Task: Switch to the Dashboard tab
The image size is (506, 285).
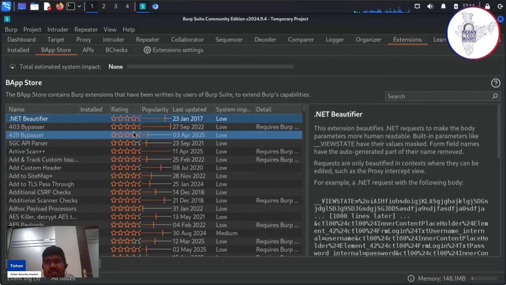Action: tap(21, 40)
